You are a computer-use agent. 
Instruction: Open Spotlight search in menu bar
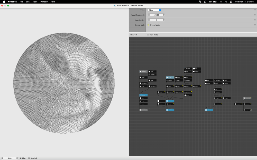(x=226, y=2)
